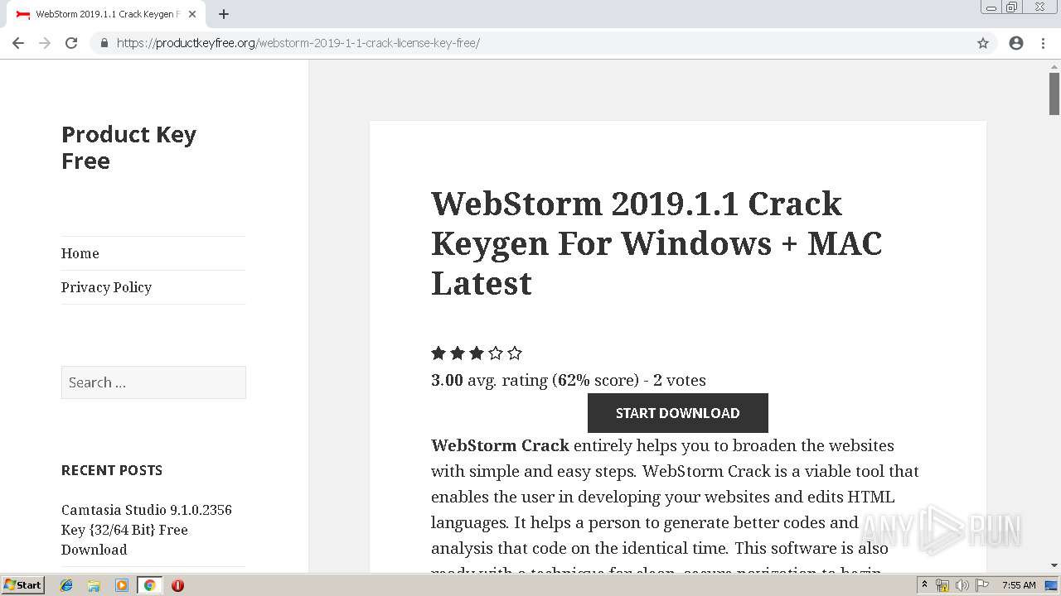Rate the post one star
This screenshot has width=1061, height=596.
click(x=438, y=353)
